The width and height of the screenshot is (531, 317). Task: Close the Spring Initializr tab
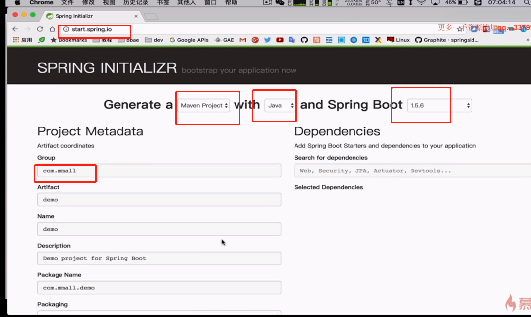coord(136,16)
